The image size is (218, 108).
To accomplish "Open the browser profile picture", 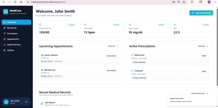I will point(209,2).
